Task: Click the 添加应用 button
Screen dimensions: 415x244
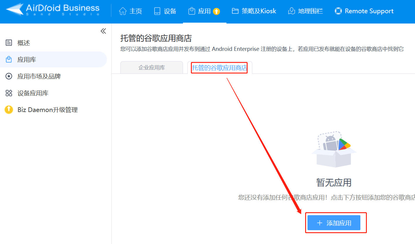Action: point(334,223)
